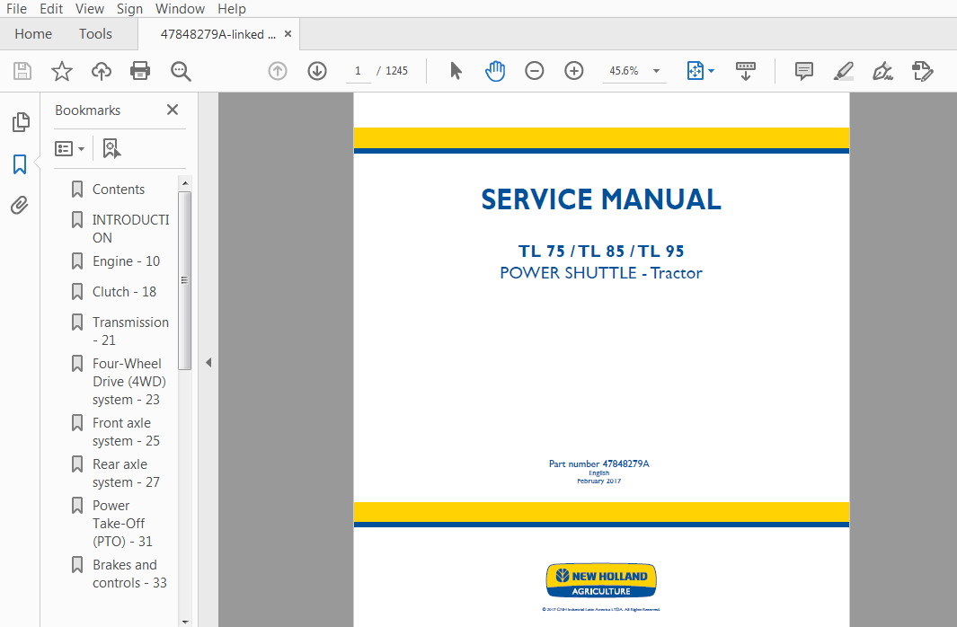Toggle the Bookmarks sidebar panel icon
The height and width of the screenshot is (627, 957).
click(20, 164)
